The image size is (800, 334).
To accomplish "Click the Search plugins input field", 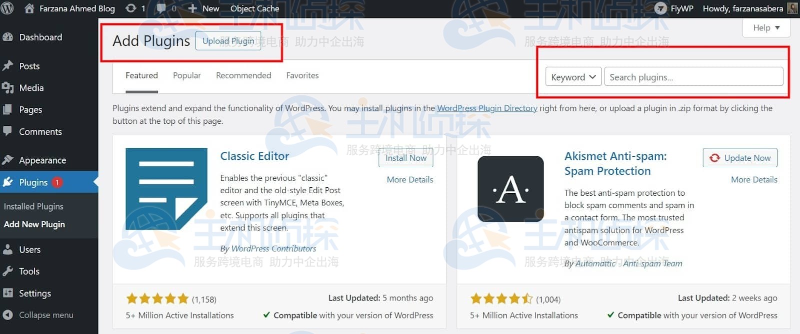I will (x=693, y=77).
